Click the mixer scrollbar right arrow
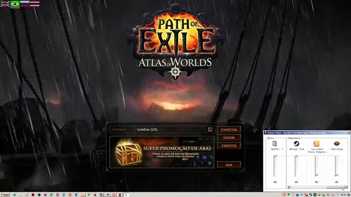 (346, 187)
